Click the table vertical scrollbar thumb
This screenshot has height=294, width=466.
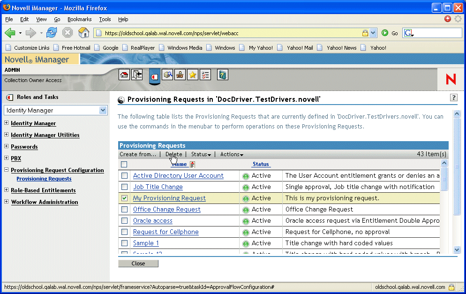pyautogui.click(x=444, y=179)
